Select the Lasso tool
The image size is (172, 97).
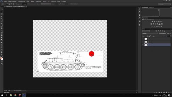(x=2, y=14)
